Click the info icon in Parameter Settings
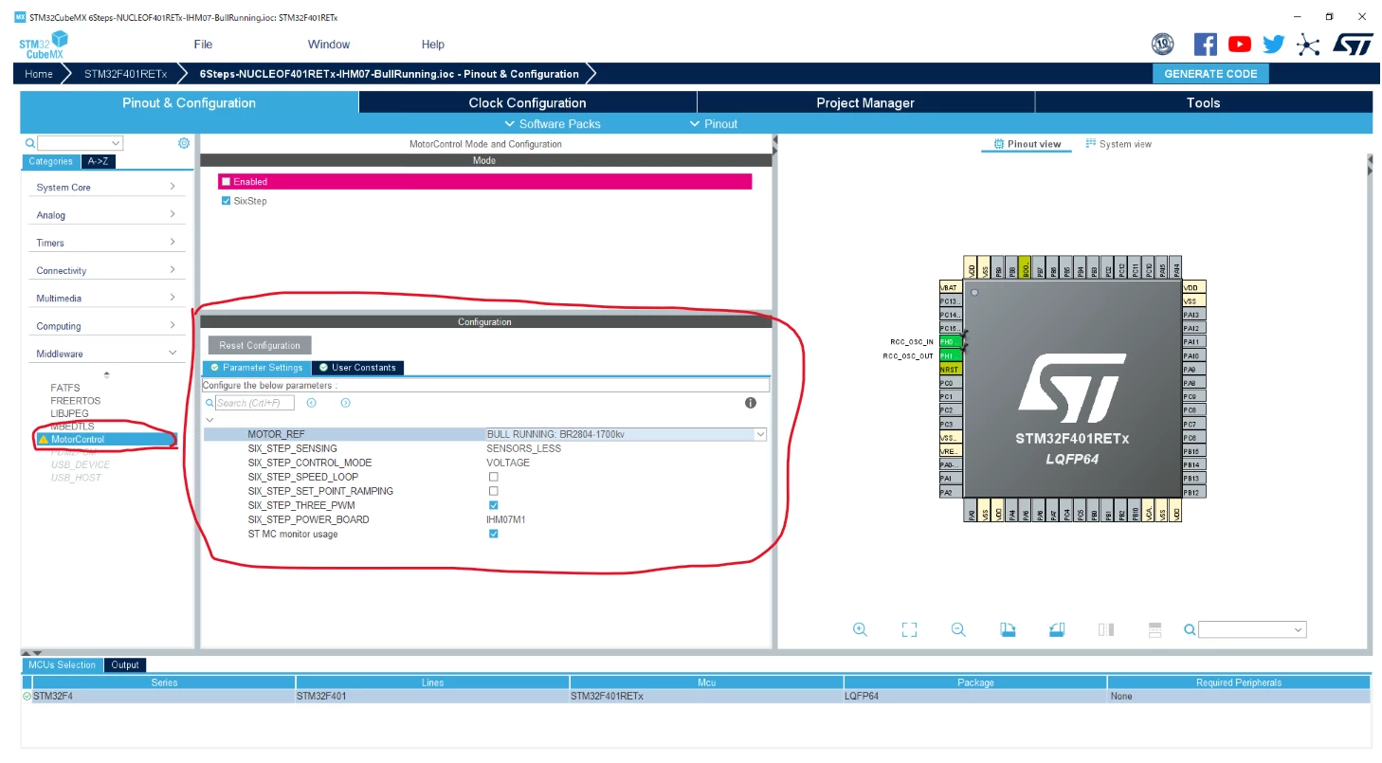 751,403
